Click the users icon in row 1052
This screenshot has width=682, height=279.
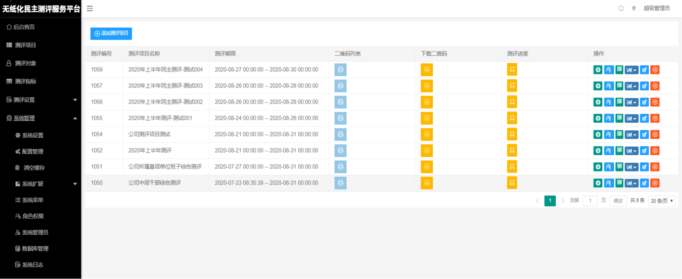coord(609,151)
